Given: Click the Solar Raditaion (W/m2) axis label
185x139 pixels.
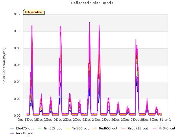Looking at the screenshot, I should (x=4, y=66).
